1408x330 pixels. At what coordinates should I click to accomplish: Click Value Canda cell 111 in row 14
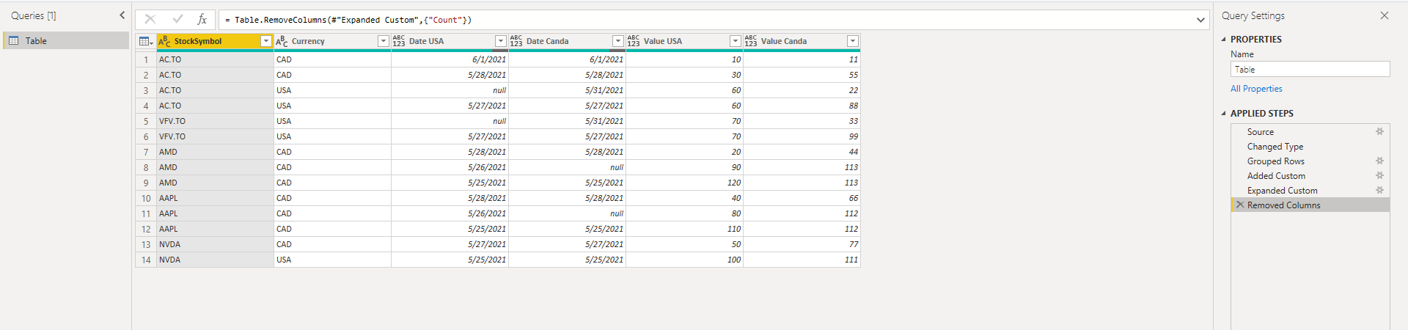(802, 260)
